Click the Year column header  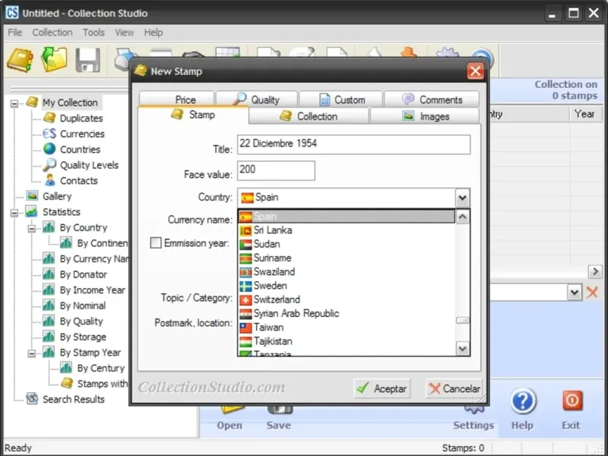click(584, 114)
